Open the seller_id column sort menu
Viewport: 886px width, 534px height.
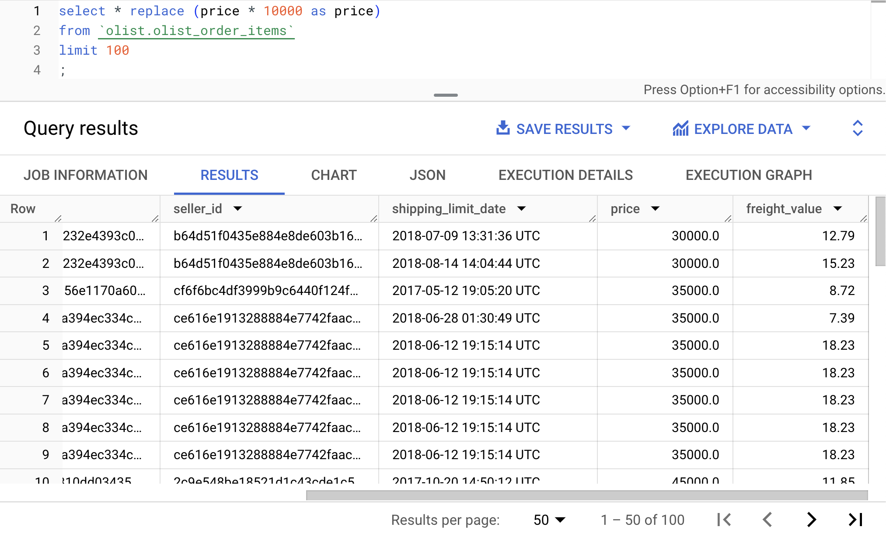237,209
